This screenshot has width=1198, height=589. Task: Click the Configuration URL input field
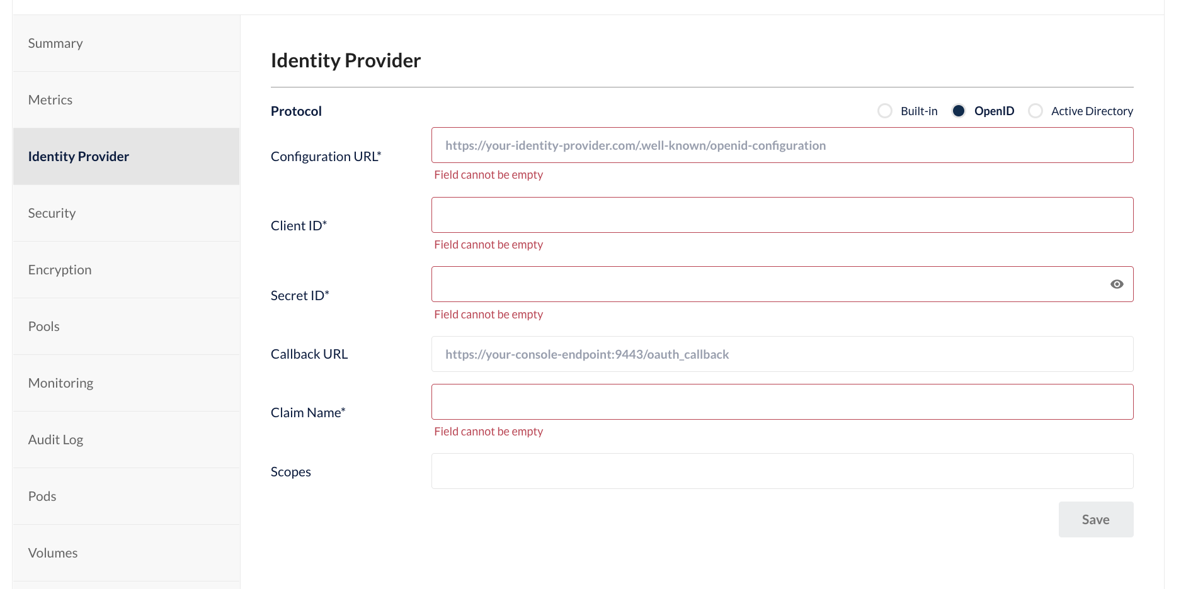(782, 145)
